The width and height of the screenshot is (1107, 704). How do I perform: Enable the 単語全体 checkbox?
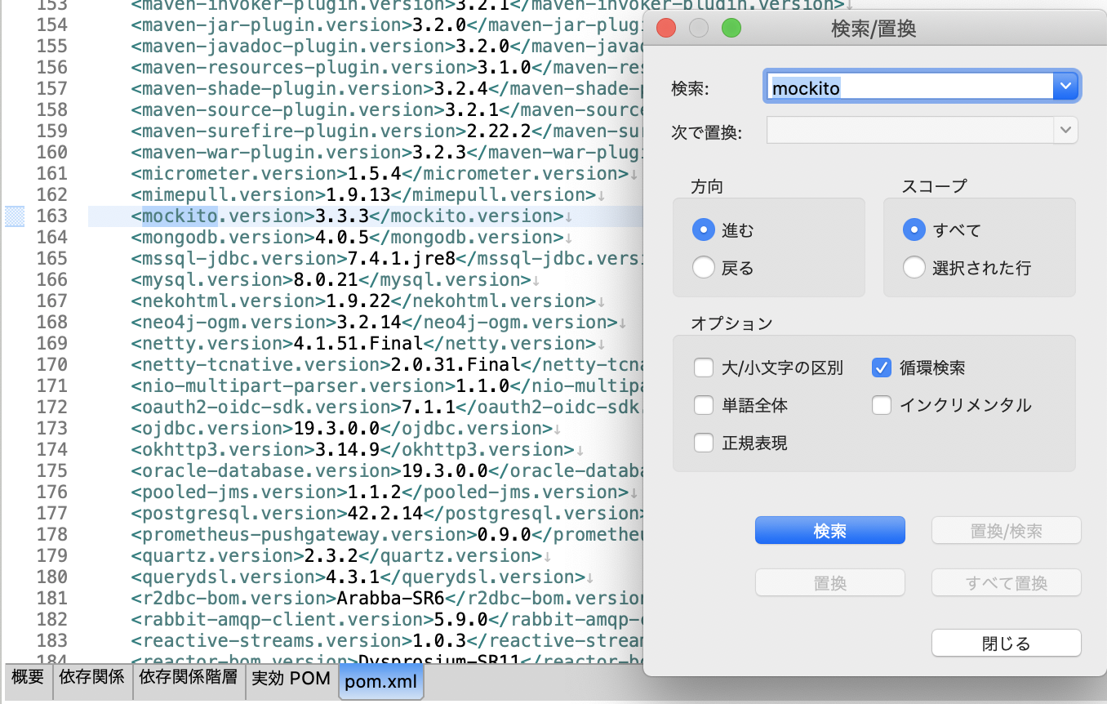(x=704, y=405)
